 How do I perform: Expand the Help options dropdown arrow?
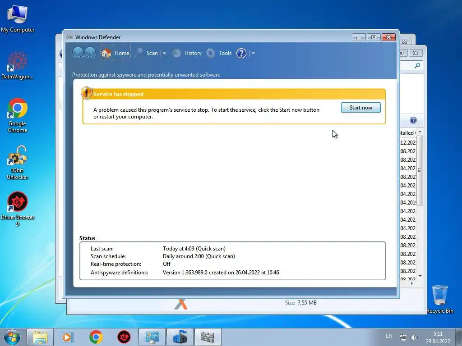(x=253, y=53)
